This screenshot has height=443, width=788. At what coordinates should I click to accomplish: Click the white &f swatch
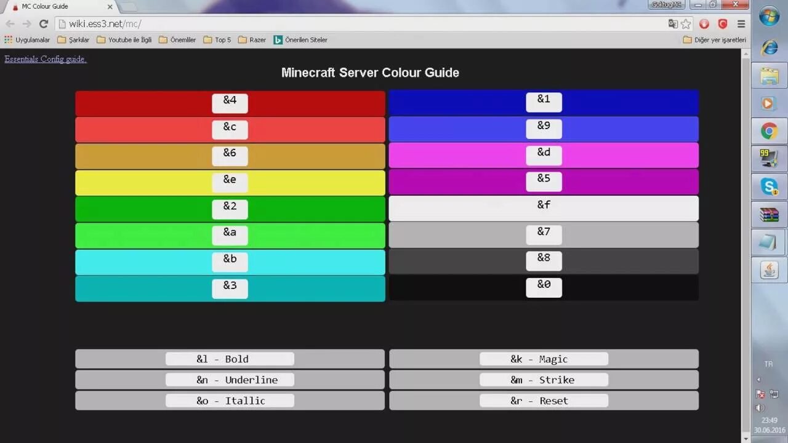pyautogui.click(x=544, y=208)
